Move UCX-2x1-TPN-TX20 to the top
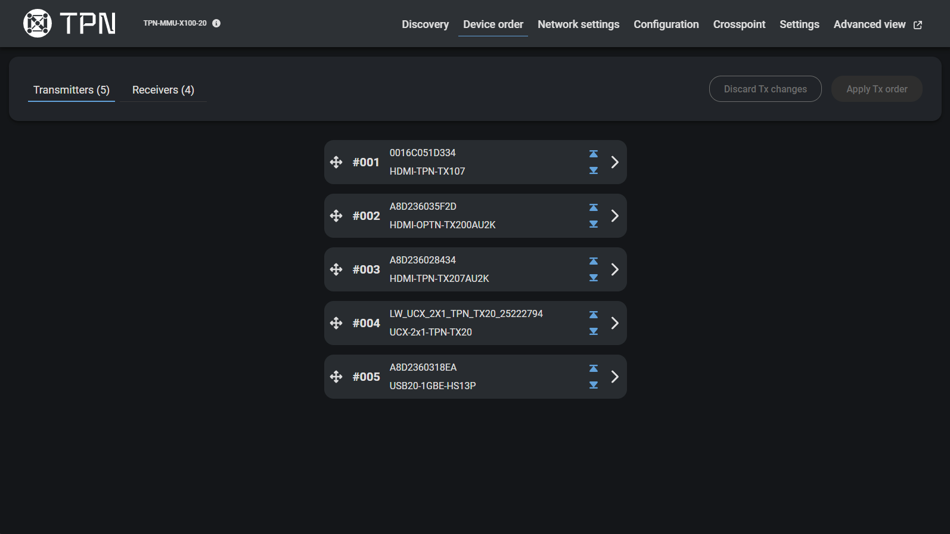 594,315
